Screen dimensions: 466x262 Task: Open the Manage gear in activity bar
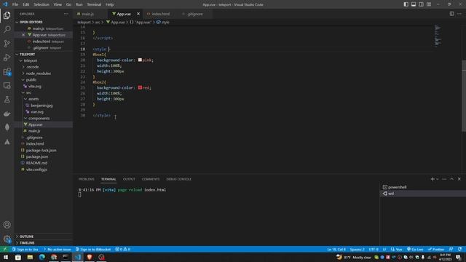[7, 239]
